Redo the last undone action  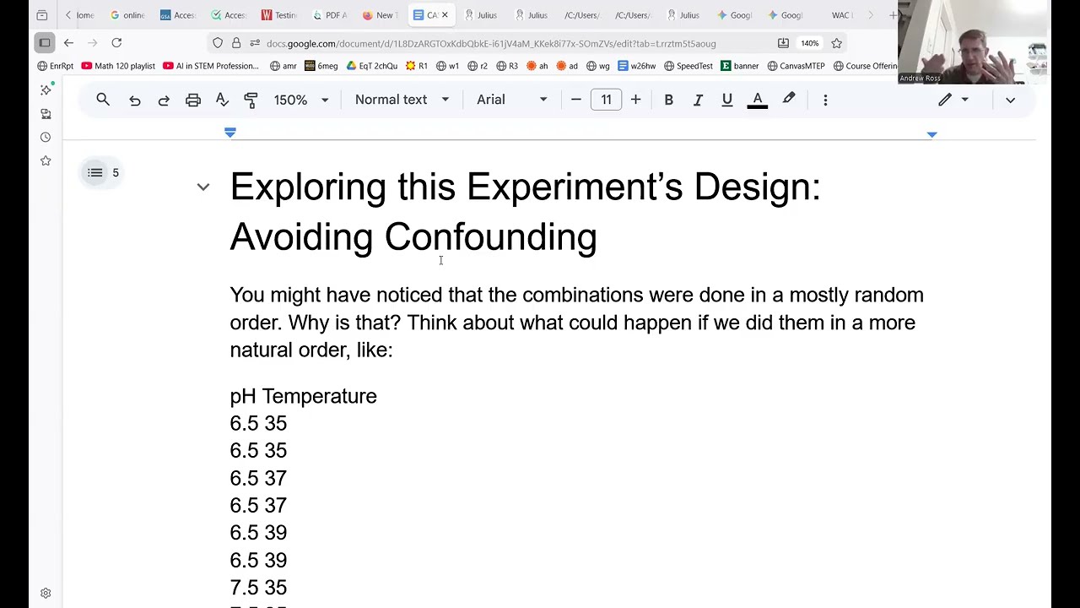(x=164, y=100)
